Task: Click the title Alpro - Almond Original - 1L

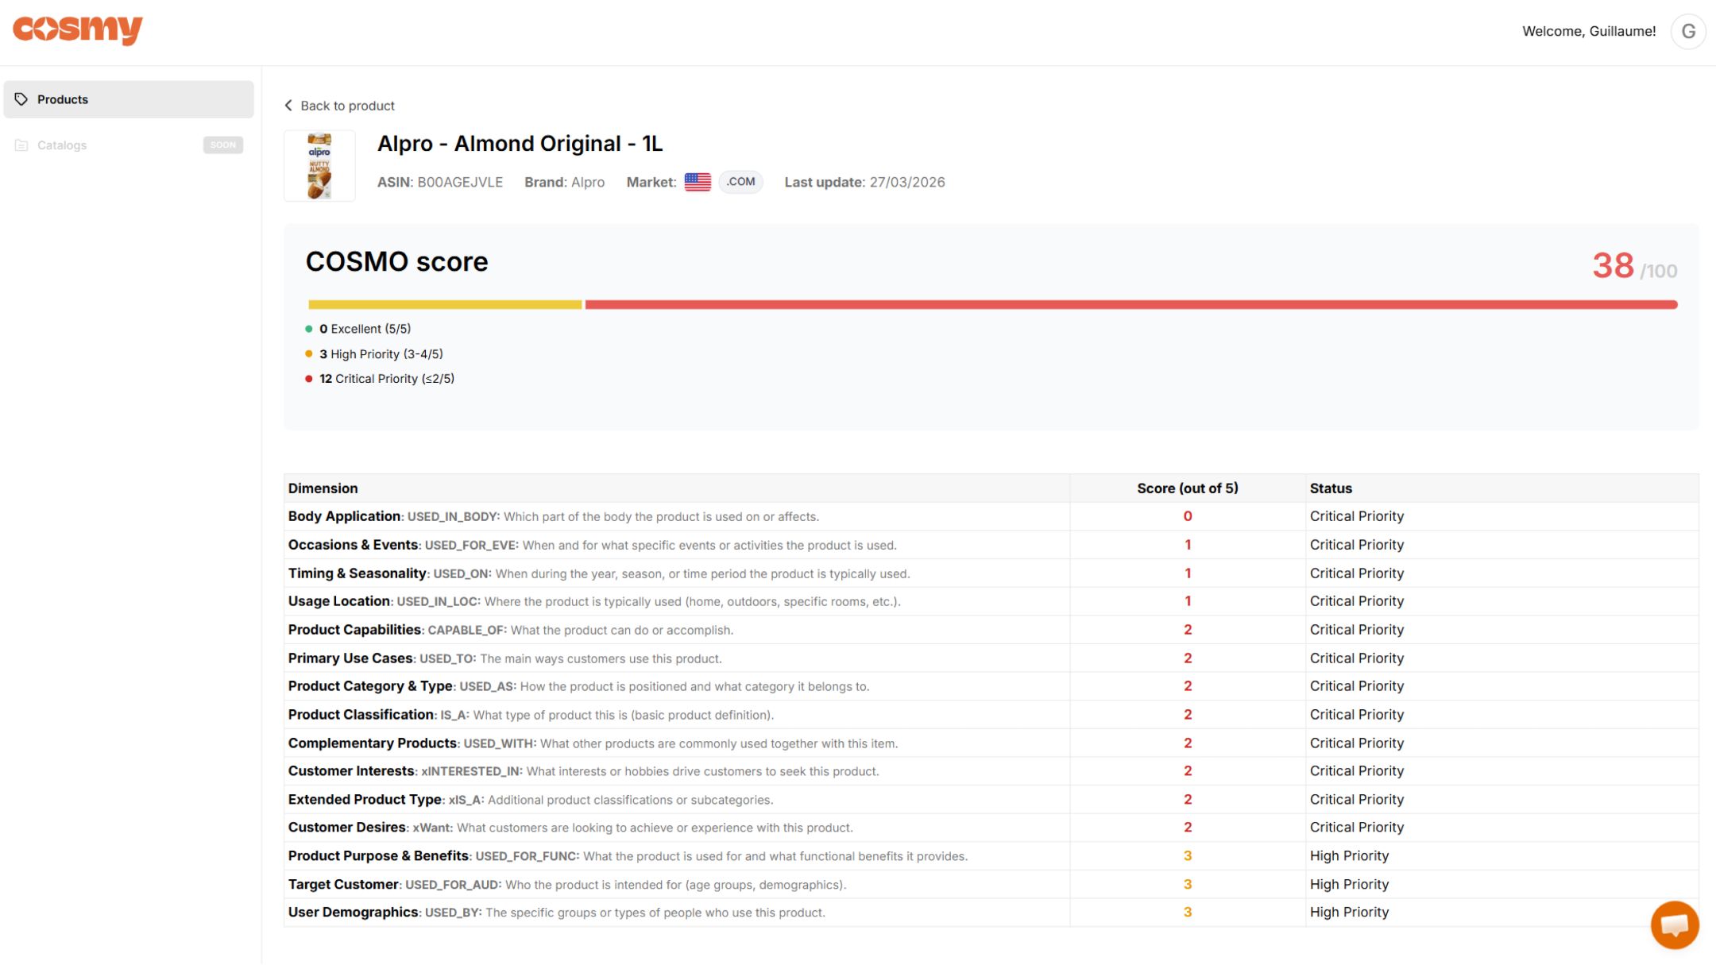Action: click(x=520, y=144)
